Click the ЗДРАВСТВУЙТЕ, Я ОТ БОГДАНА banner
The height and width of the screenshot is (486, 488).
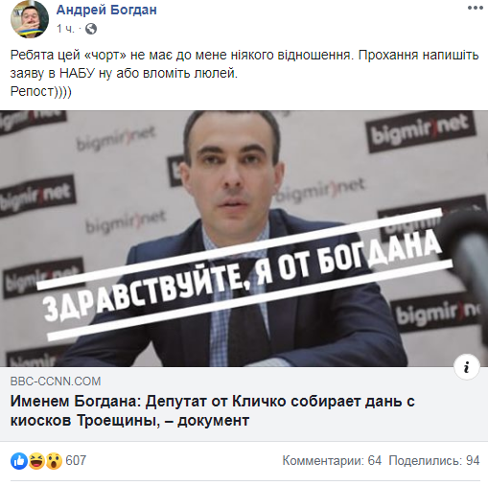click(244, 273)
